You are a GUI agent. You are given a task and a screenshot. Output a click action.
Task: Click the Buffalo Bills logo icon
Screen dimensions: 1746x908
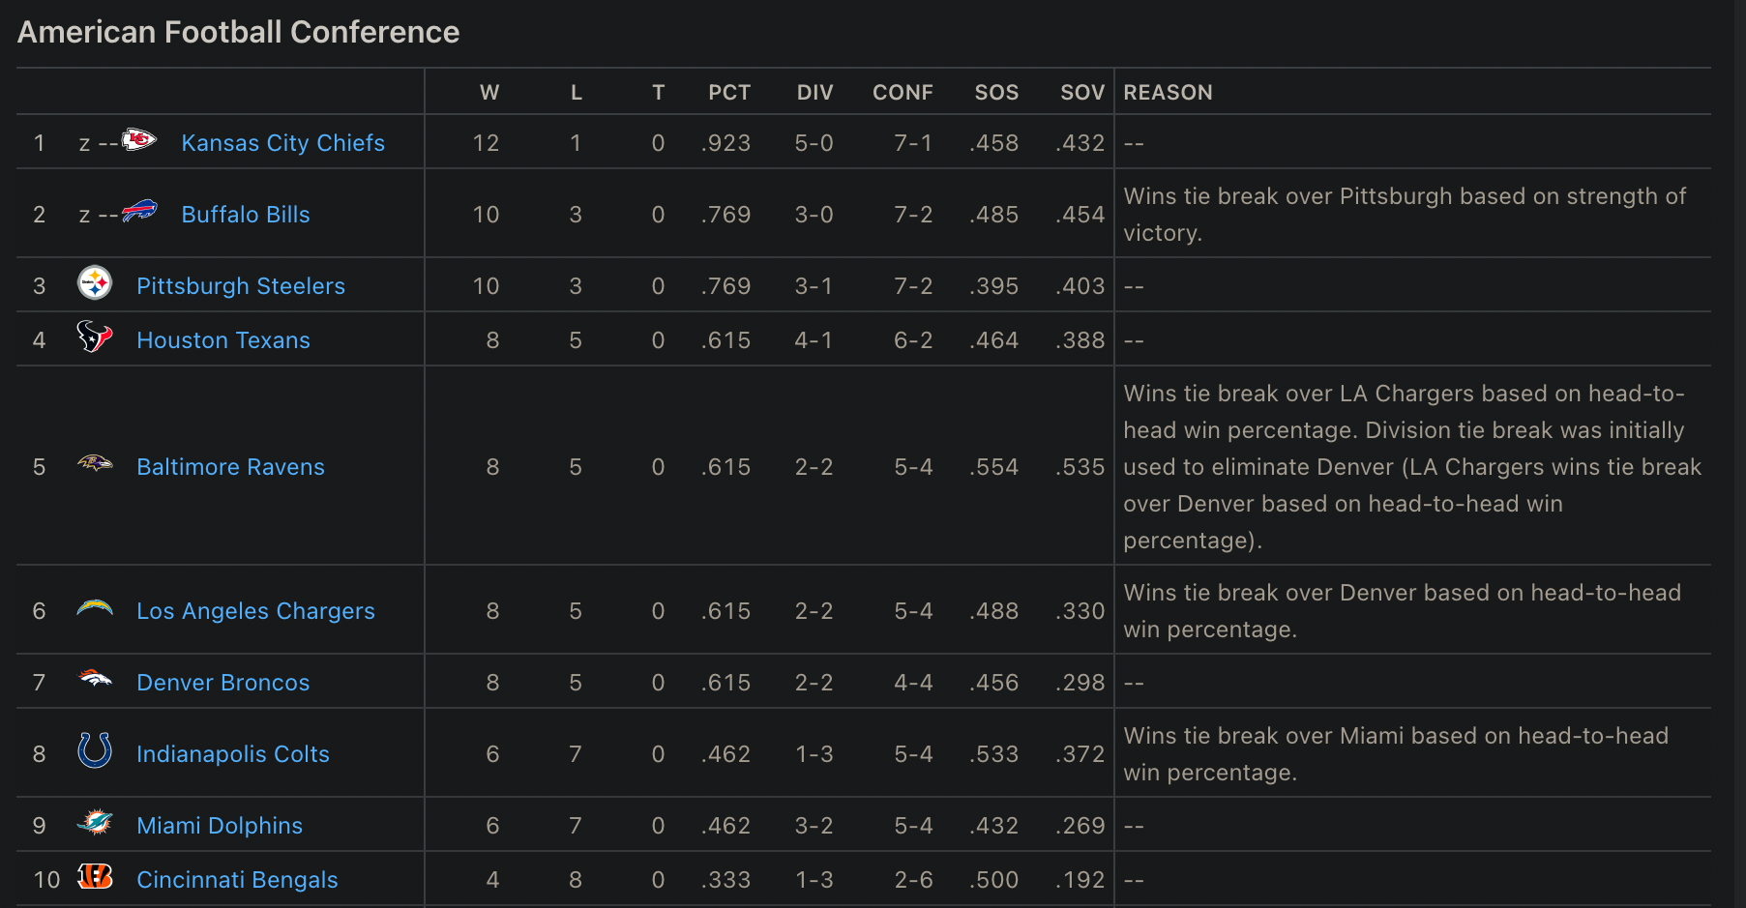(x=139, y=212)
